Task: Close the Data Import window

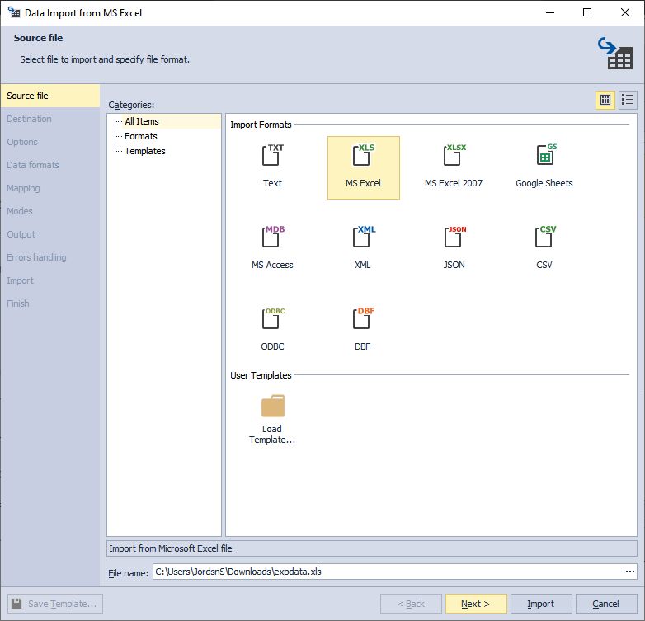Action: coord(625,12)
